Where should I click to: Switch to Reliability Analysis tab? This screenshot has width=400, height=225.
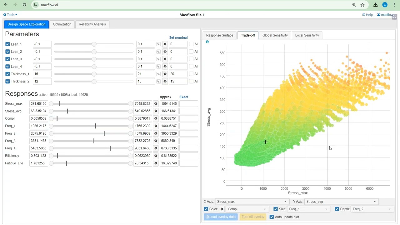[92, 24]
